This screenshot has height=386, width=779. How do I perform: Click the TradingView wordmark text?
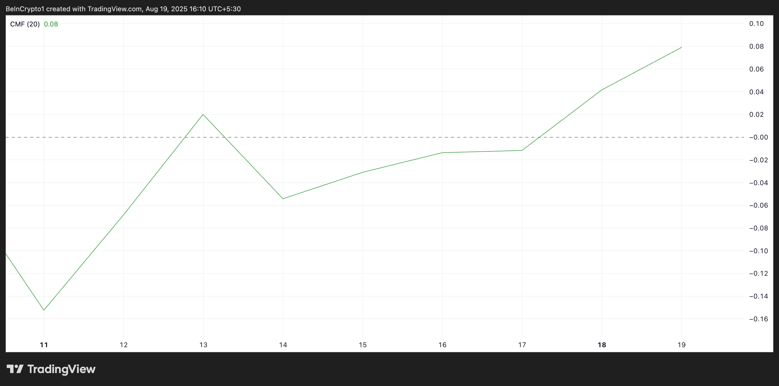61,369
